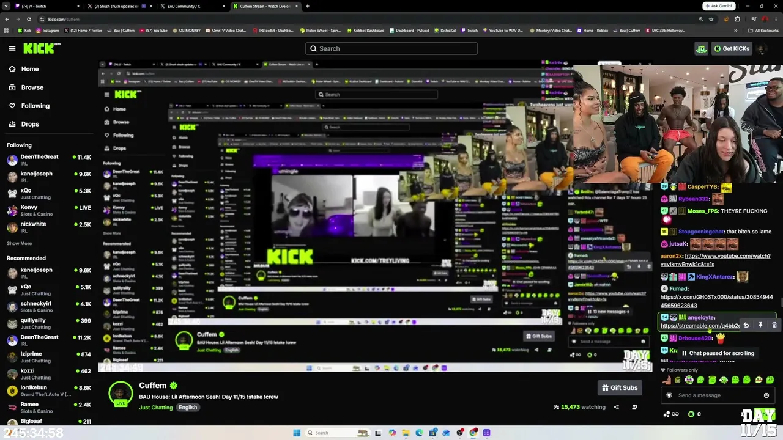Open kaneljoseph channel in Following list
The height and width of the screenshot is (440, 783).
pyautogui.click(x=49, y=177)
